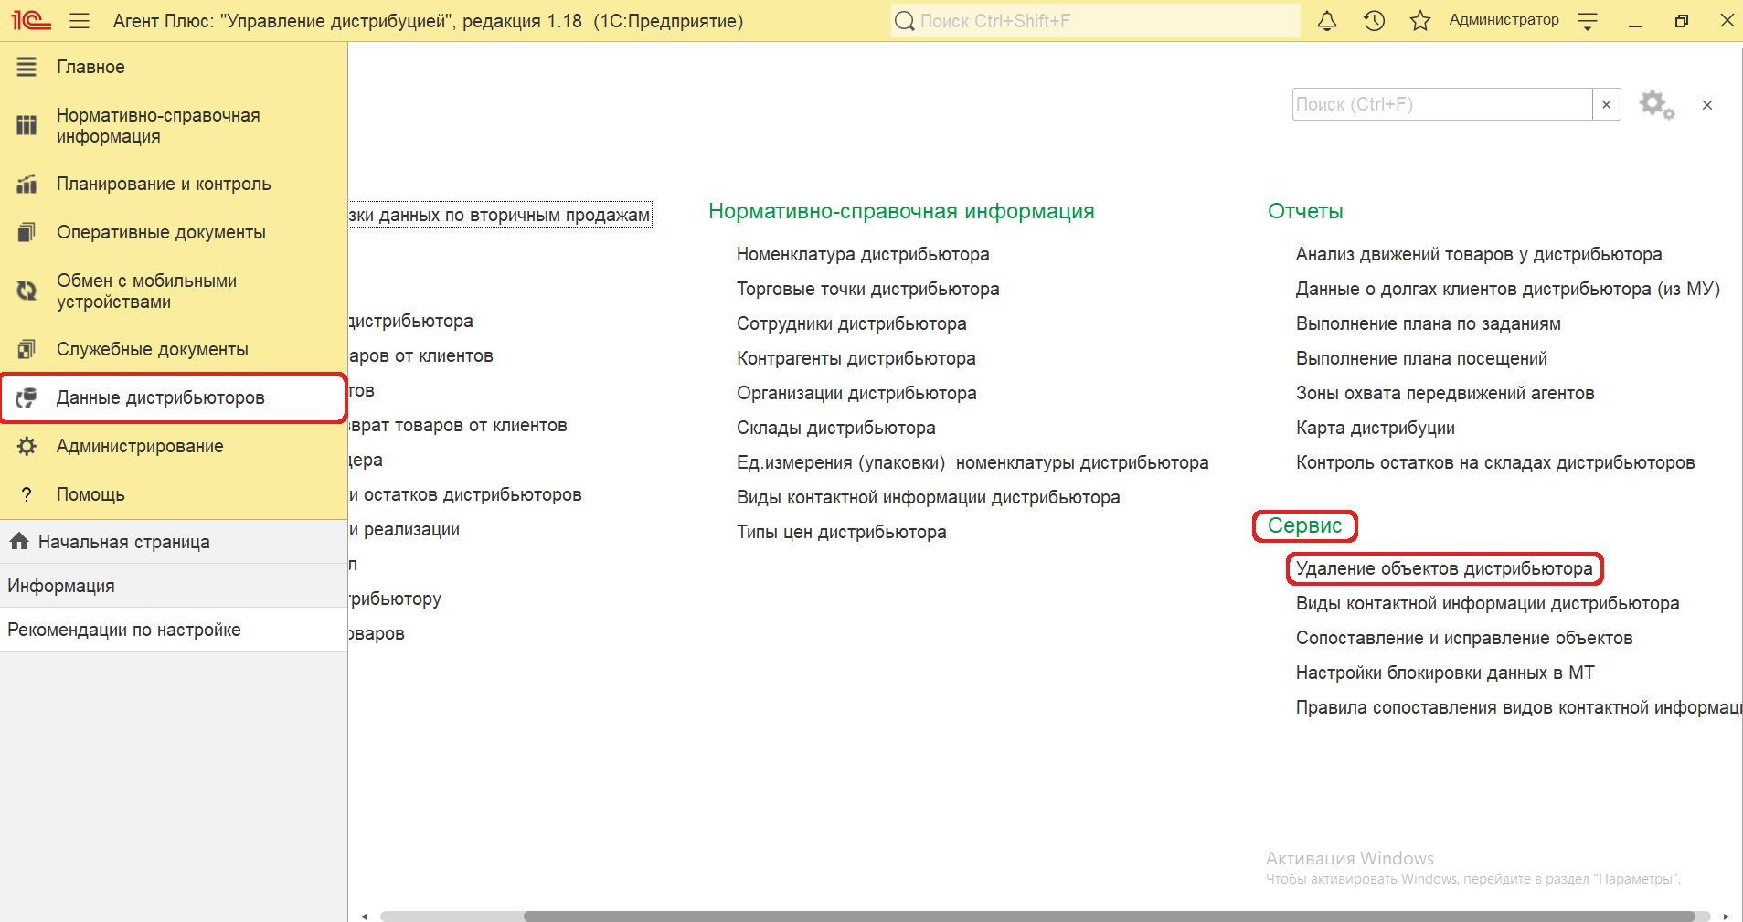Open Номенклатура дистрибьютора link
The height and width of the screenshot is (922, 1743).
863,254
